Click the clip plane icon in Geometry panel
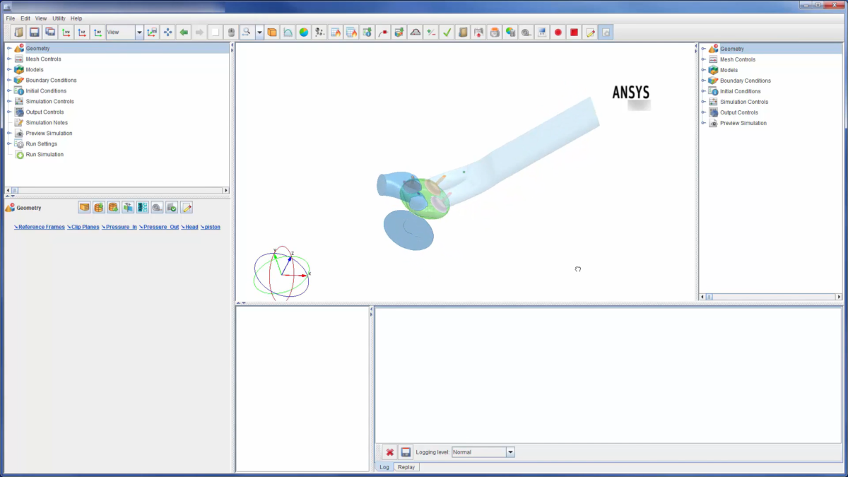 [x=128, y=207]
